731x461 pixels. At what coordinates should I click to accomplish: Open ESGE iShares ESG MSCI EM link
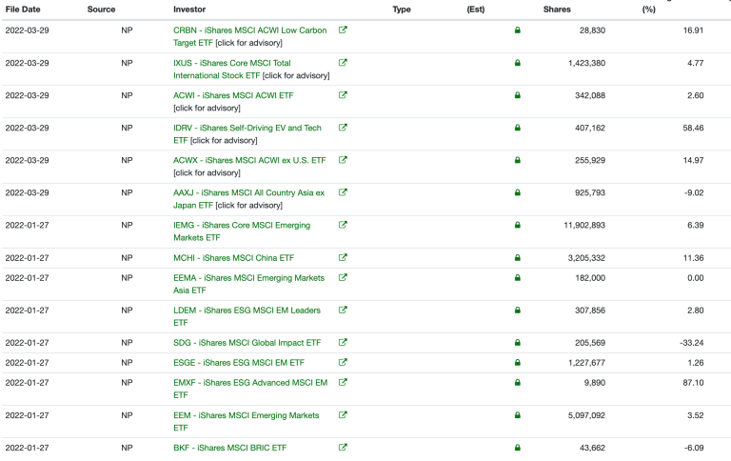(x=239, y=363)
